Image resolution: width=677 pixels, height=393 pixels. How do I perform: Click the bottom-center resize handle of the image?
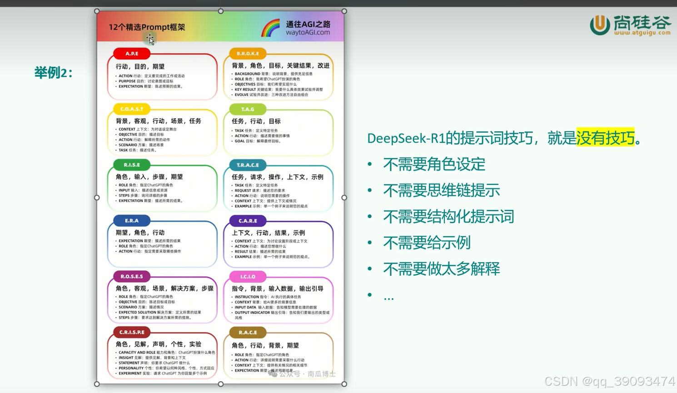click(x=221, y=384)
